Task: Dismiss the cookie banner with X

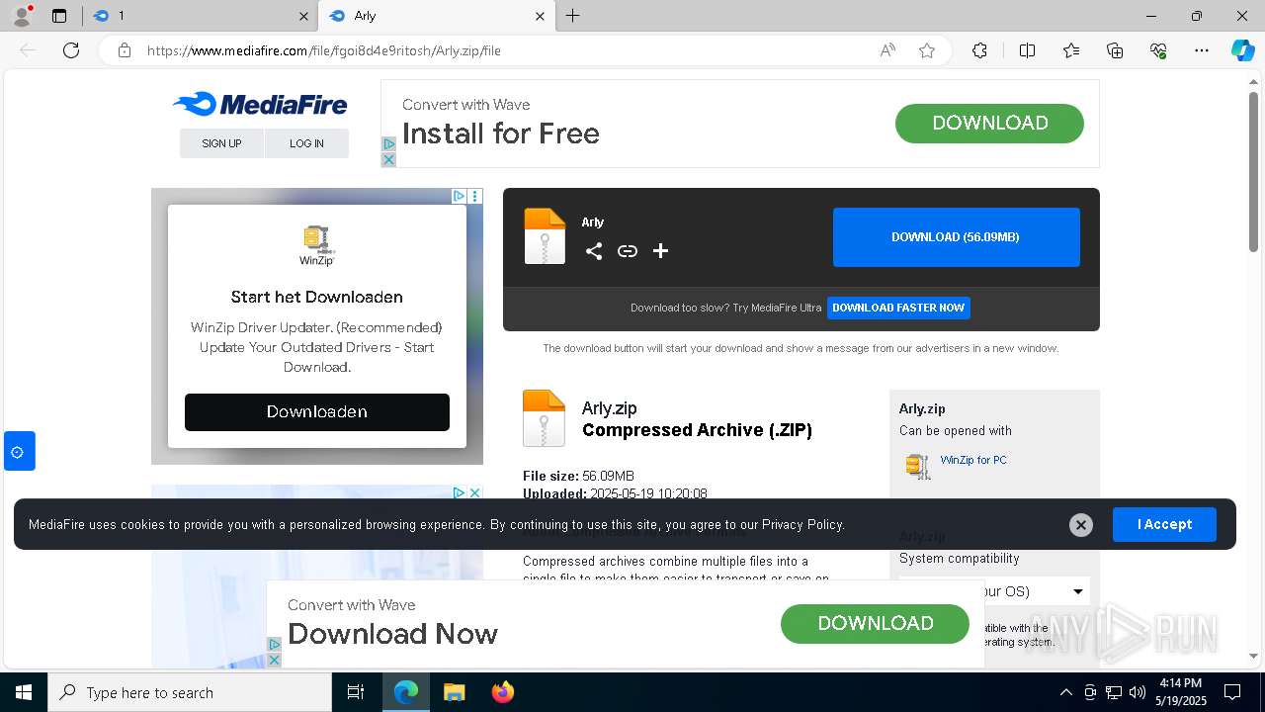Action: (1081, 525)
